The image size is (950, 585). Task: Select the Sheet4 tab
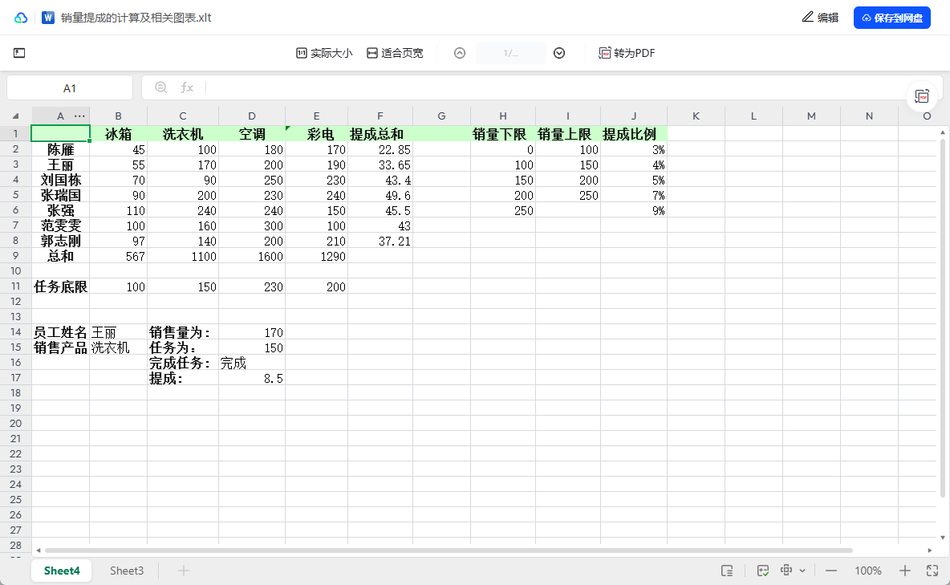(61, 570)
